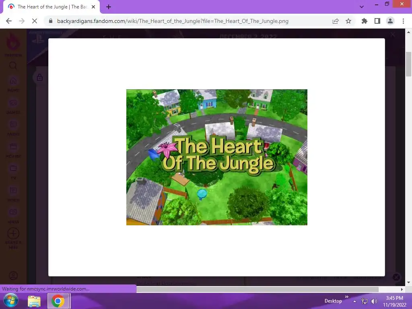Screen dimensions: 412x309
Task: Click the address bar URL
Action: tap(173, 21)
